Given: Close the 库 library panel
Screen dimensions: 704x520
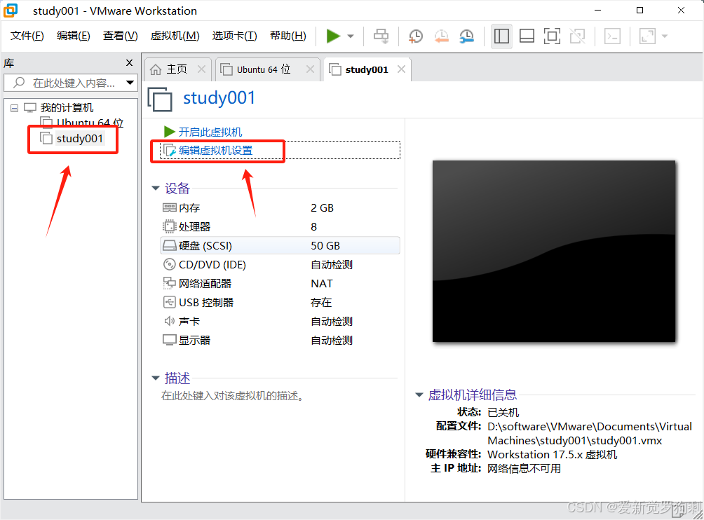Looking at the screenshot, I should 129,63.
